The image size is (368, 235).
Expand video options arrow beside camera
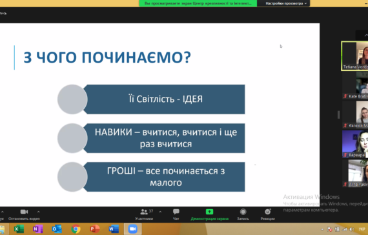pos(39,212)
